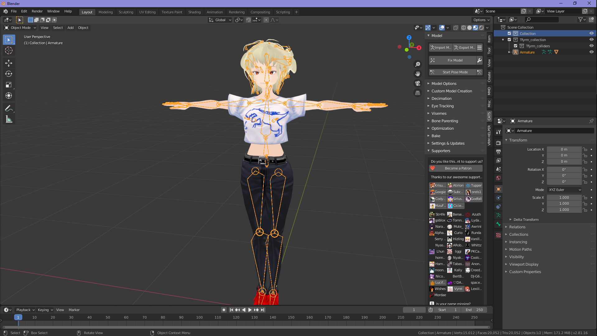Screen dimensions: 597x336
Task: Open the Physics properties tab
Action: pyautogui.click(x=498, y=198)
